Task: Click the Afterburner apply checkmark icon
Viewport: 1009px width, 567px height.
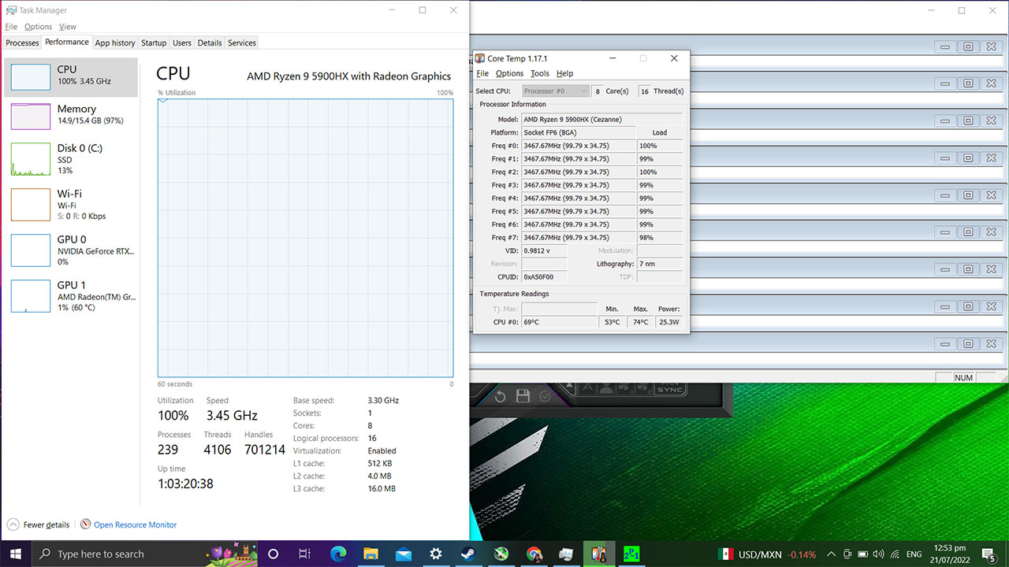Action: click(545, 397)
